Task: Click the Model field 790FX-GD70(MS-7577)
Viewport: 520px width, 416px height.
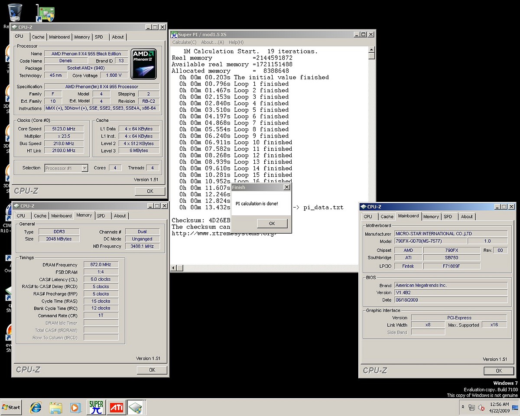Action: pyautogui.click(x=431, y=241)
